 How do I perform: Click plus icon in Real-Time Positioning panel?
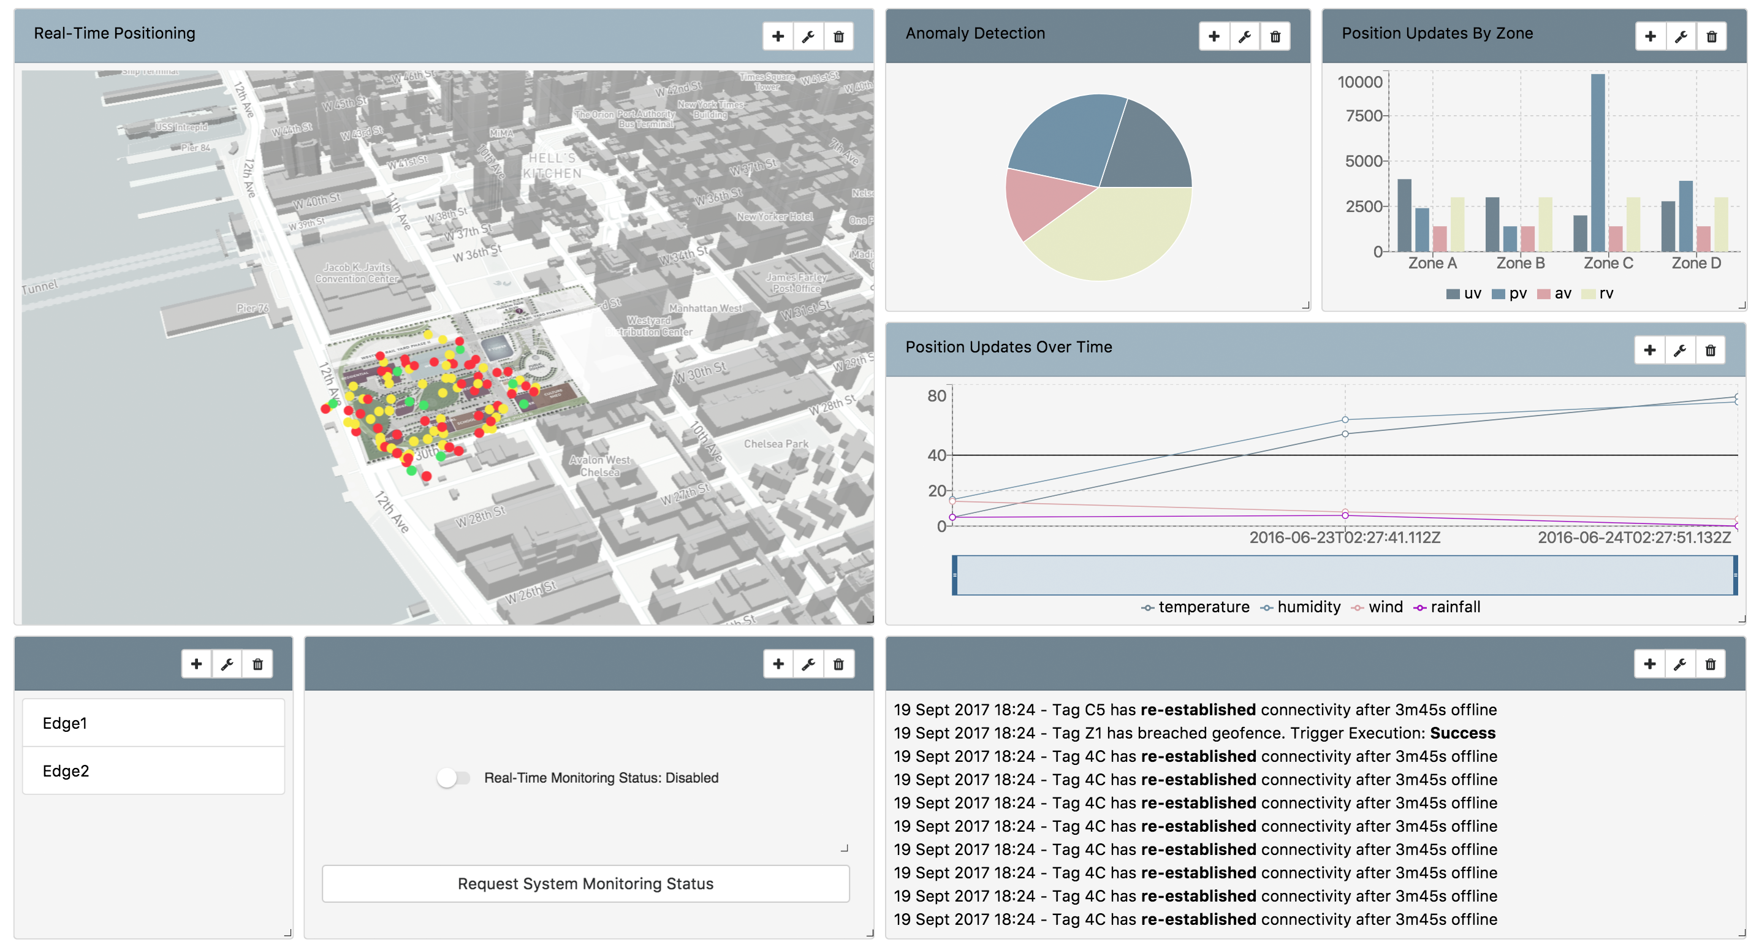pyautogui.click(x=778, y=37)
